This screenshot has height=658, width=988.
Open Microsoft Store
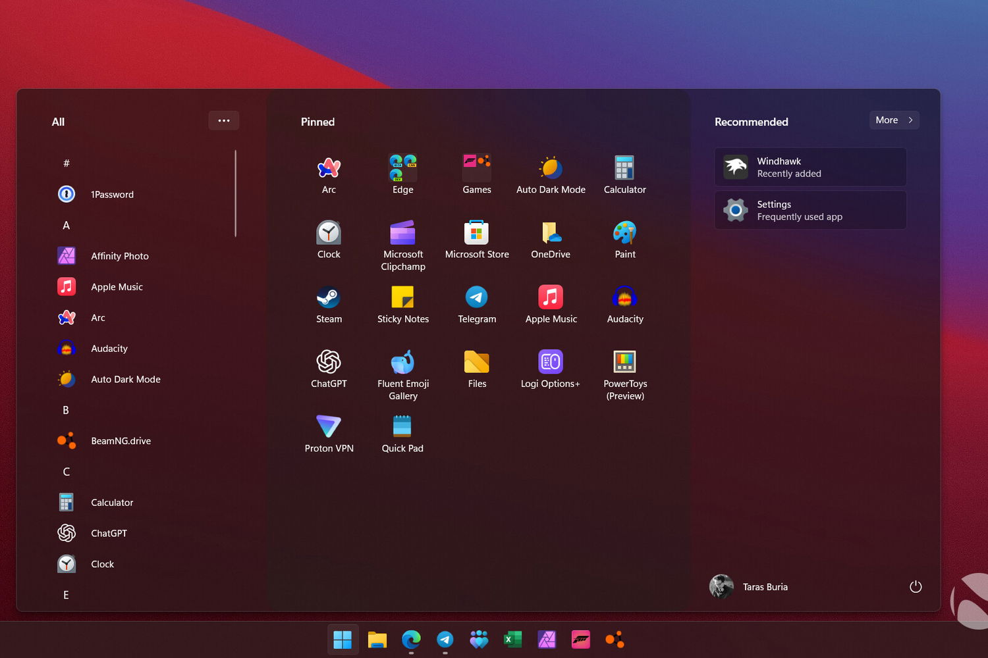pos(477,240)
